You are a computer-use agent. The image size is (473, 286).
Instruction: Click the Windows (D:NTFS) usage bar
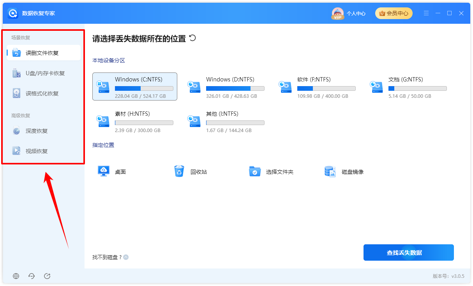click(235, 88)
